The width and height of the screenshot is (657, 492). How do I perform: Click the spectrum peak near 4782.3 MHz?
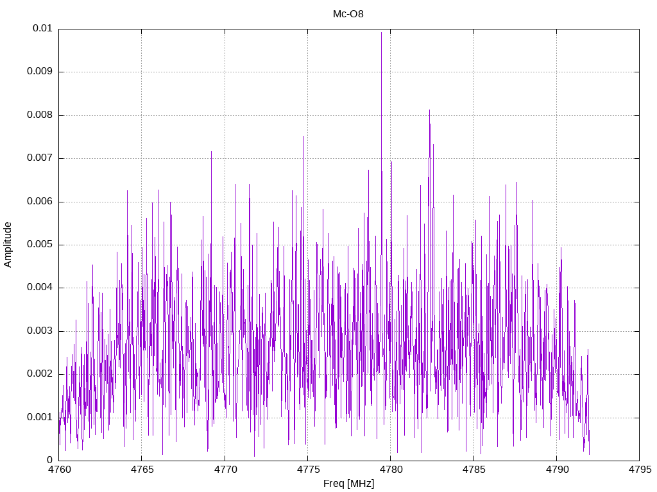[429, 110]
